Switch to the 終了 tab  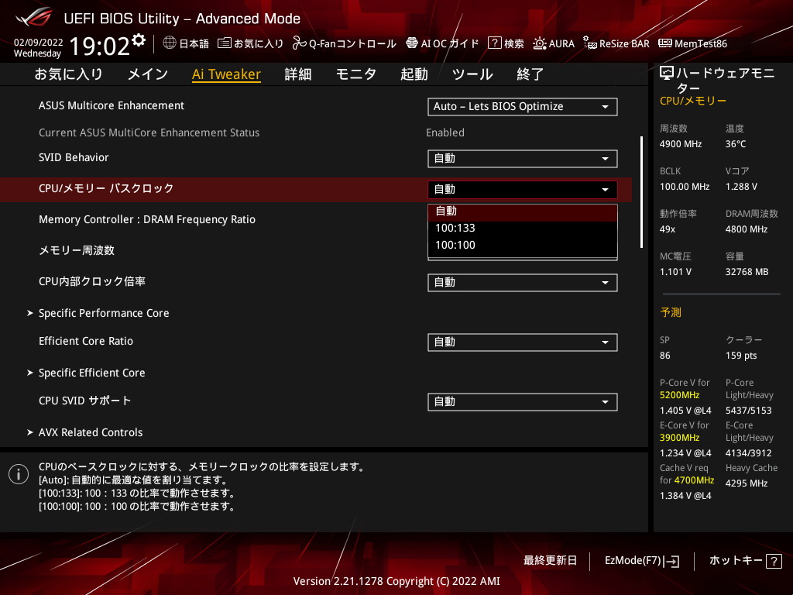click(x=530, y=74)
